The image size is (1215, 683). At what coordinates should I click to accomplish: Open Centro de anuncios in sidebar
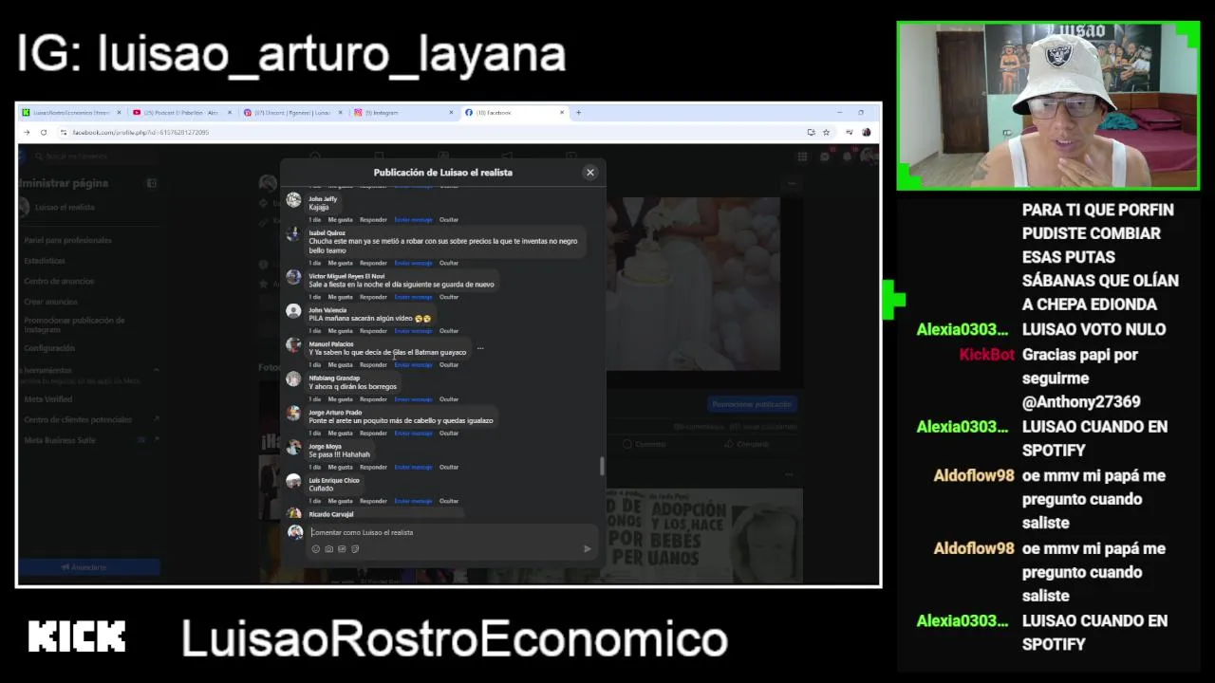point(59,282)
